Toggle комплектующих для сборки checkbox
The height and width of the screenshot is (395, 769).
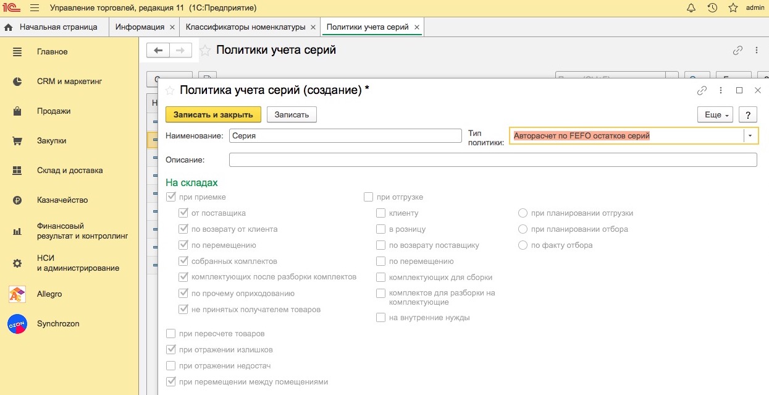click(380, 278)
